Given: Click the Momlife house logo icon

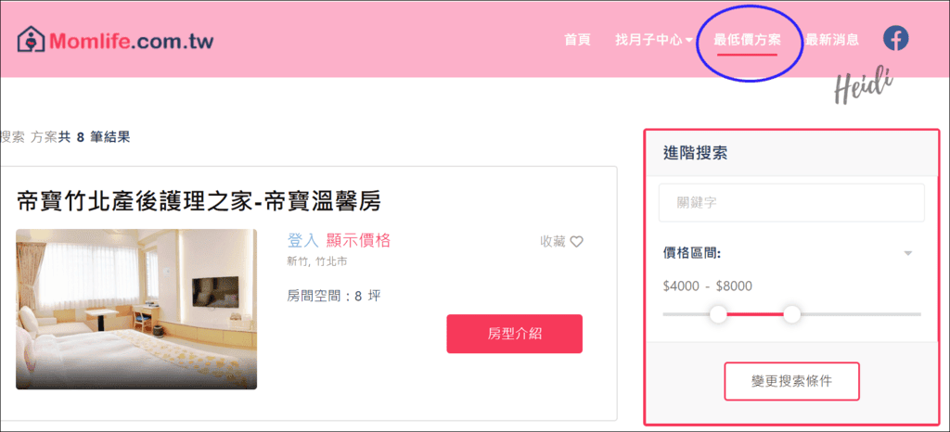Looking at the screenshot, I should (31, 40).
